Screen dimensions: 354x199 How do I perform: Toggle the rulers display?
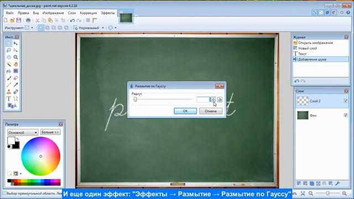click(95, 20)
